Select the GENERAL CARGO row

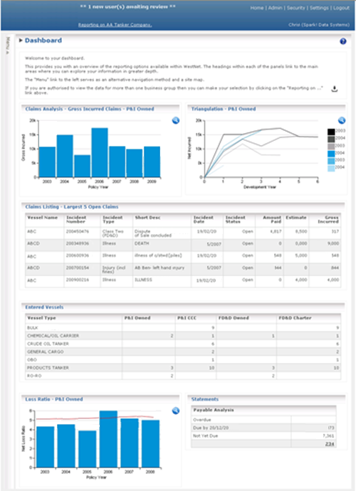pyautogui.click(x=183, y=352)
